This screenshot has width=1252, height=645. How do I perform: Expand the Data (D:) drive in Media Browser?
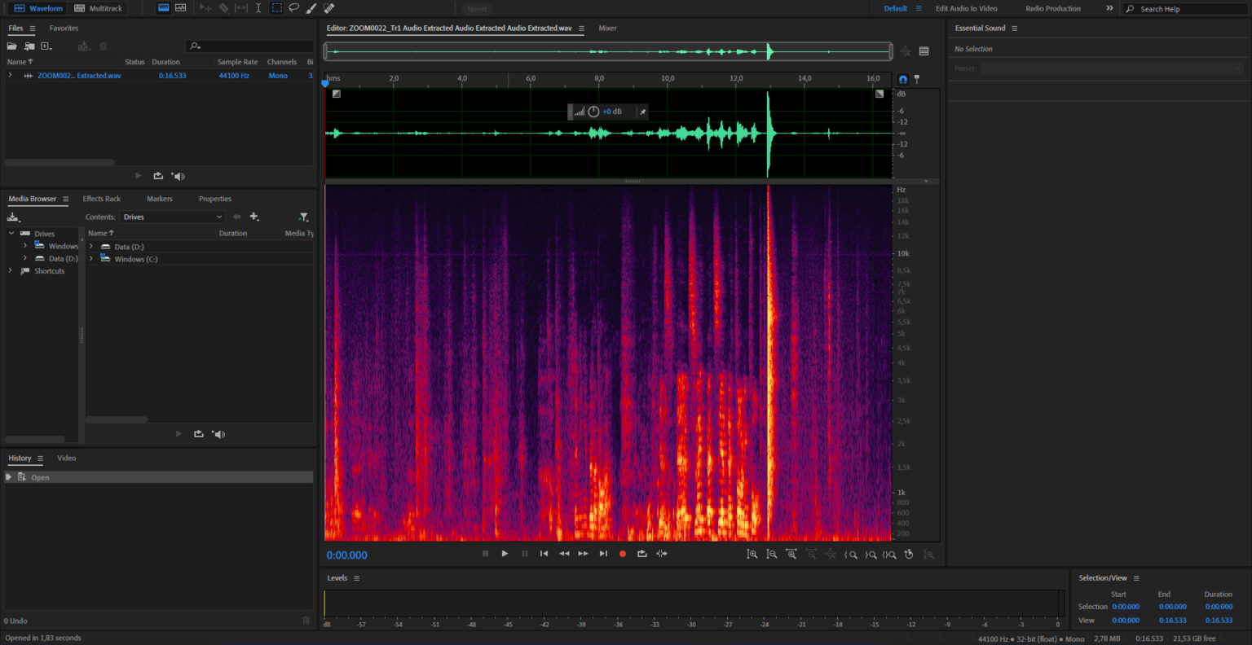coord(90,246)
